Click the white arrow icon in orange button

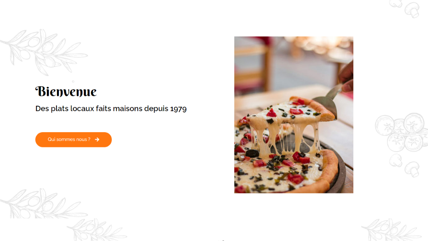[97, 140]
